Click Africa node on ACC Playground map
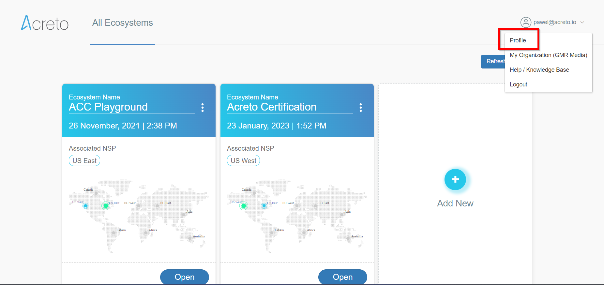 point(146,233)
